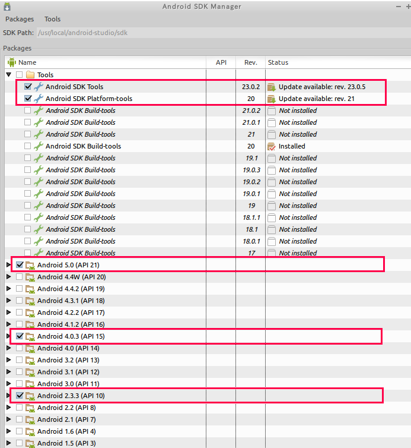The width and height of the screenshot is (411, 448).
Task: Check the Android 4.4W (API 20) checkbox
Action: 20,276
